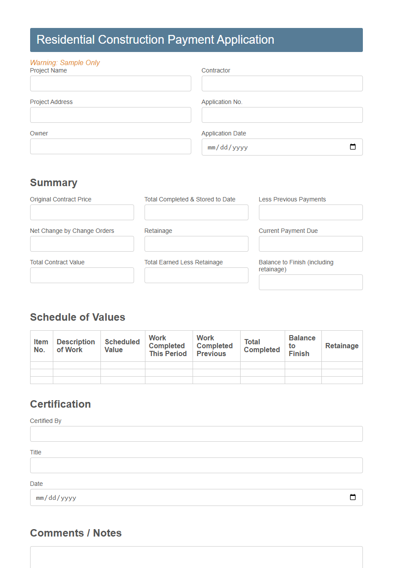Click into the Project Name field

[110, 83]
